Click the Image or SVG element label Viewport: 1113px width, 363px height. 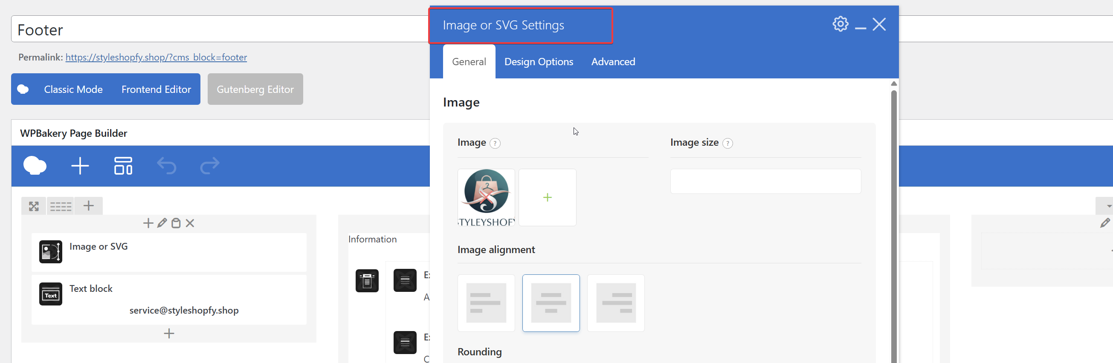pyautogui.click(x=99, y=246)
